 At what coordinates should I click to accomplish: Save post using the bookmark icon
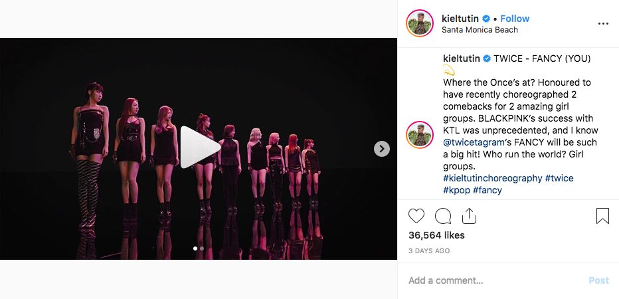[x=602, y=216]
